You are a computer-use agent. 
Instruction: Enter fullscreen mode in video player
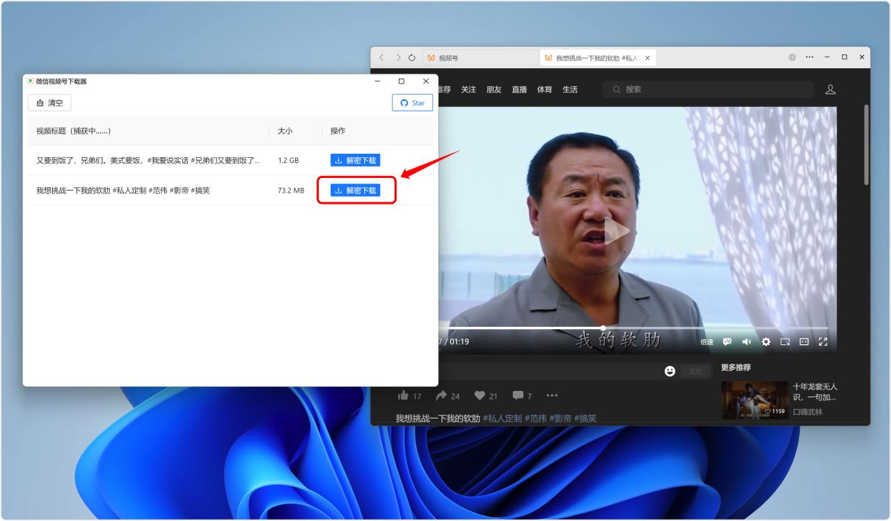(x=823, y=342)
